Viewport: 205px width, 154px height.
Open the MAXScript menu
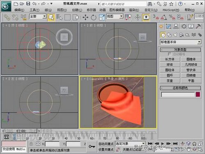171,10
